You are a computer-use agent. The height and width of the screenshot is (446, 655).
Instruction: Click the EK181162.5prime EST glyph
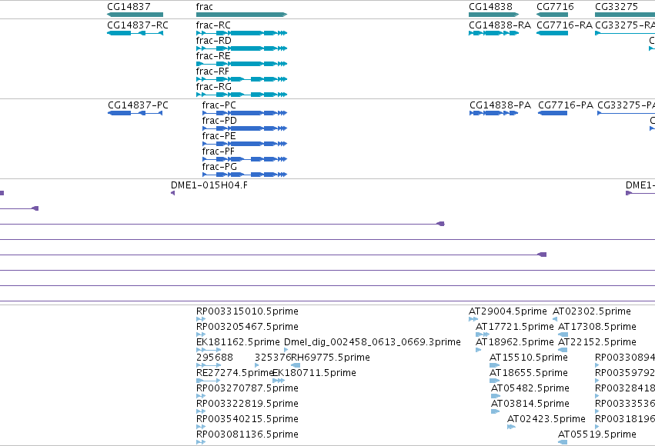click(209, 350)
